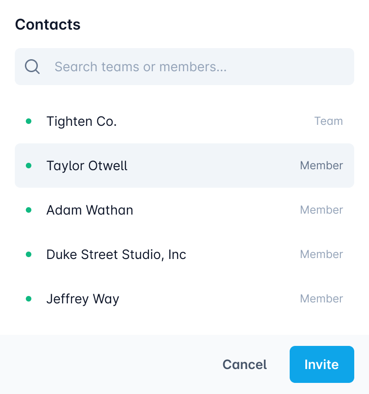
Task: Click the Member label for Taylor Otwell
Action: pos(321,166)
